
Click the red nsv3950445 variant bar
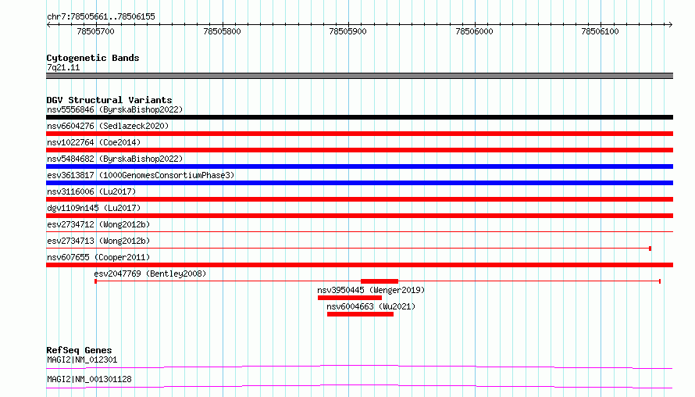tap(350, 298)
